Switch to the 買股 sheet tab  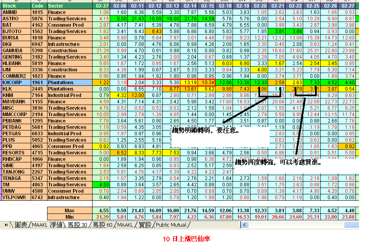145,225
